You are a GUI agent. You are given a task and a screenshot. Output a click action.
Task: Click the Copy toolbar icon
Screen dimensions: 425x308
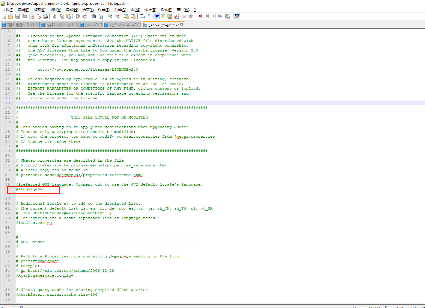(x=61, y=16)
